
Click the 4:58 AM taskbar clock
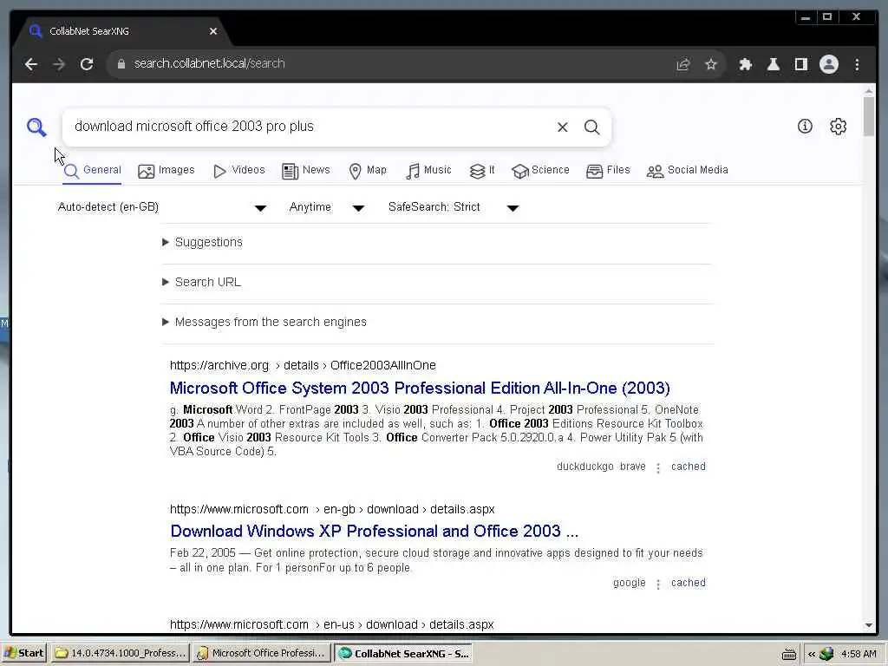(859, 654)
